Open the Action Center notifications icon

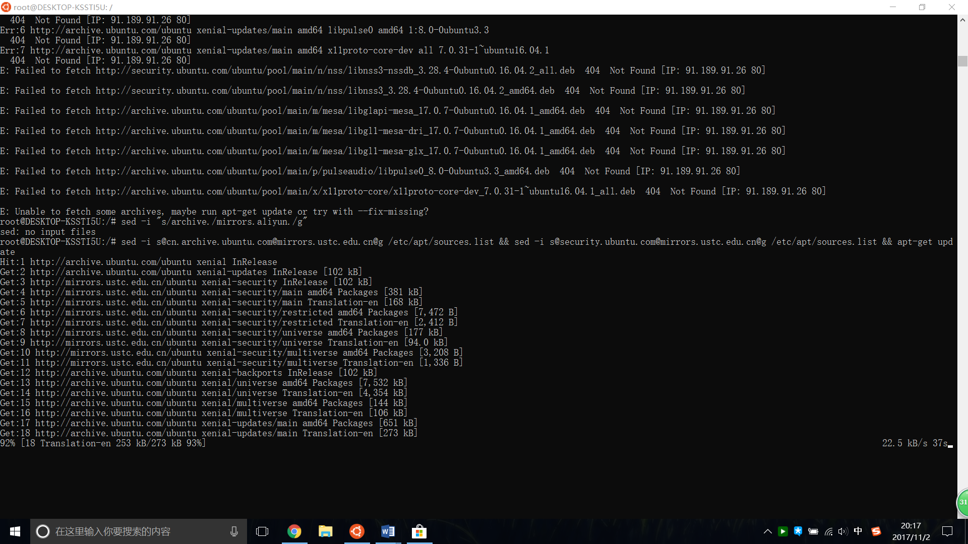click(x=947, y=531)
